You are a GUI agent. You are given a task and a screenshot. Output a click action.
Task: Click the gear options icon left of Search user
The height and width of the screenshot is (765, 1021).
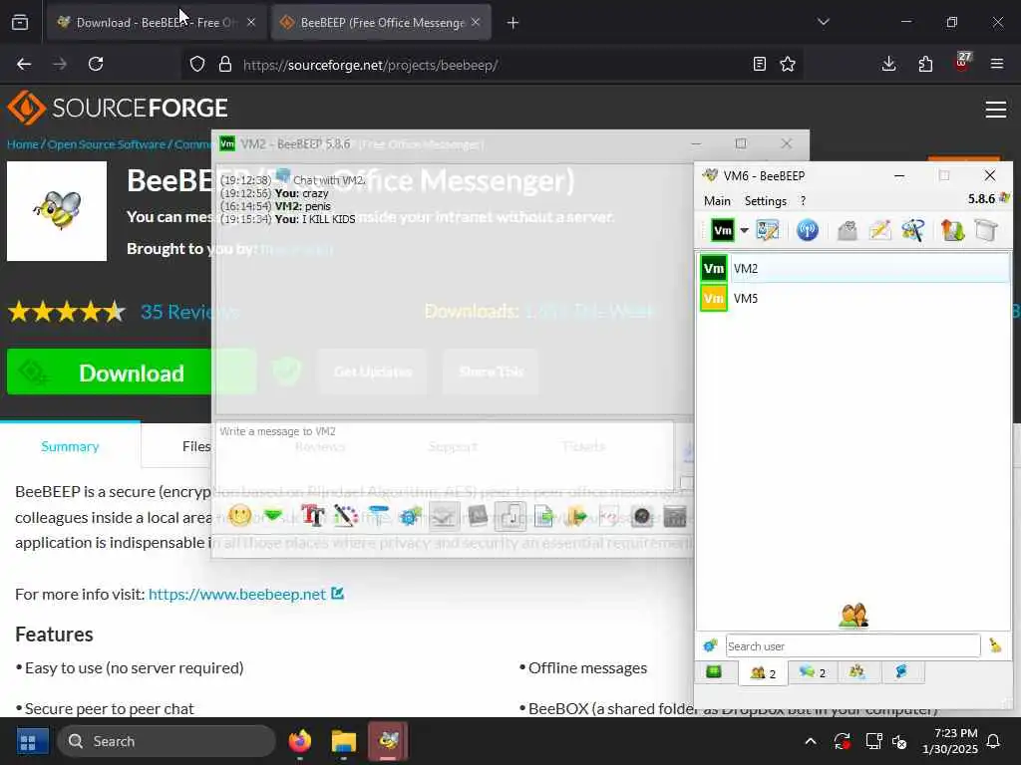(x=710, y=645)
